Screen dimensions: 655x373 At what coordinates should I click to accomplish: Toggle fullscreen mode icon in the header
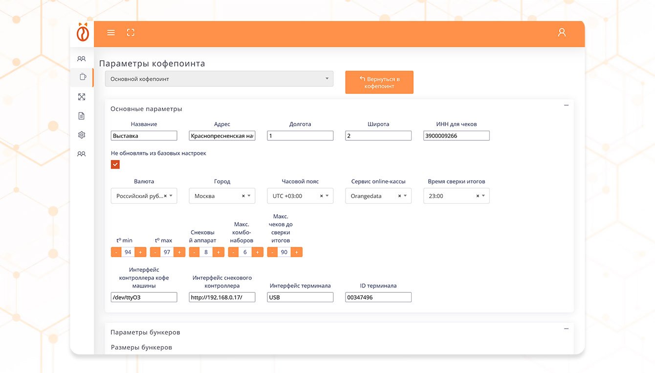(131, 33)
